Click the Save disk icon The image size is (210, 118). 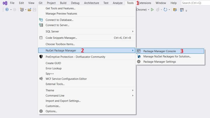[34, 10]
